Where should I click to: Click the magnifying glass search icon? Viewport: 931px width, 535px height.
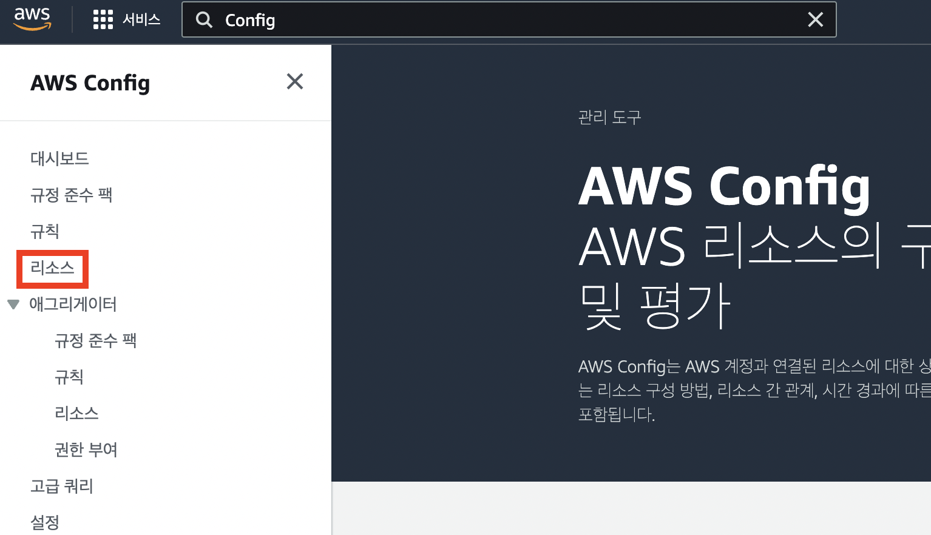[x=204, y=19]
